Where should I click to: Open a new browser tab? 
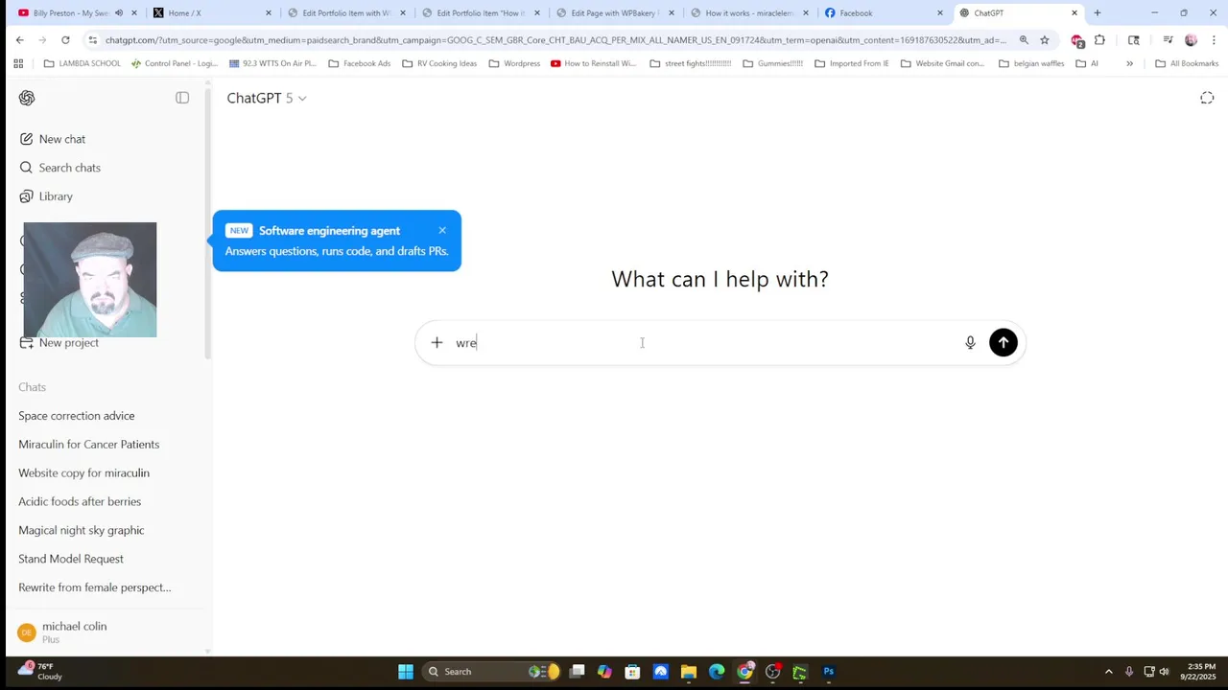1098,13
